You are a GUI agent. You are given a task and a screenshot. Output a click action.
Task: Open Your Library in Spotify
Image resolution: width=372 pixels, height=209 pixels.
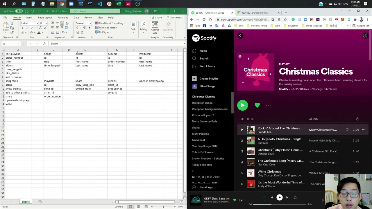[x=204, y=66]
